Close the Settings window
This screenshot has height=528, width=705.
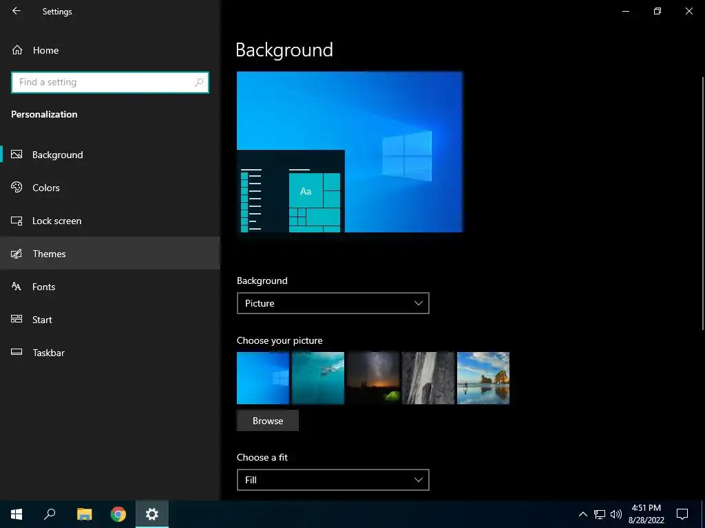[x=688, y=11]
